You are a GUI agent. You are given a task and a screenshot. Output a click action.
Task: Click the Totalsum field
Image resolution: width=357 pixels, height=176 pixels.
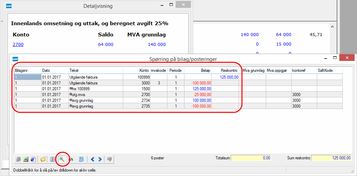tap(251, 158)
